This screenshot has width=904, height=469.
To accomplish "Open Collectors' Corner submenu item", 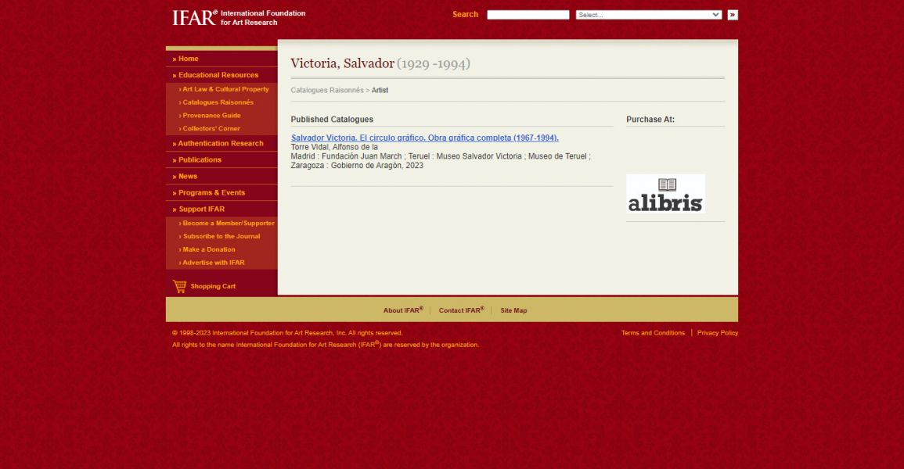I will point(211,129).
